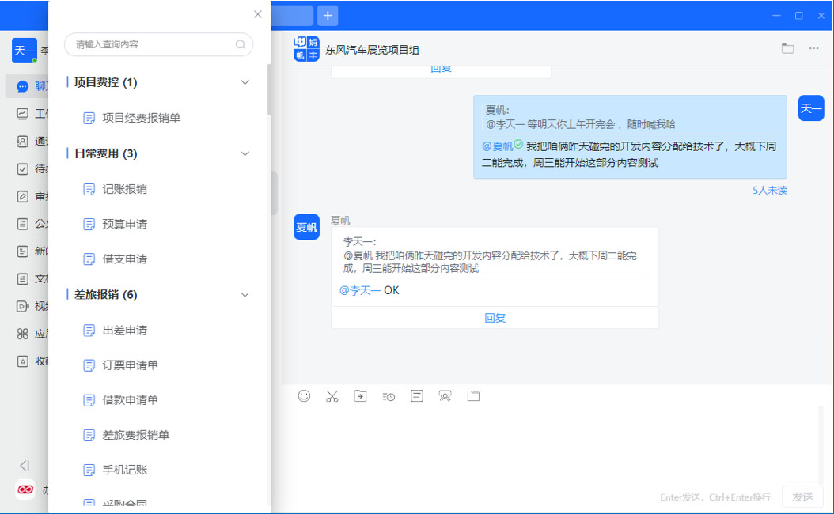
Task: Click the 发送 send button
Action: 802,497
